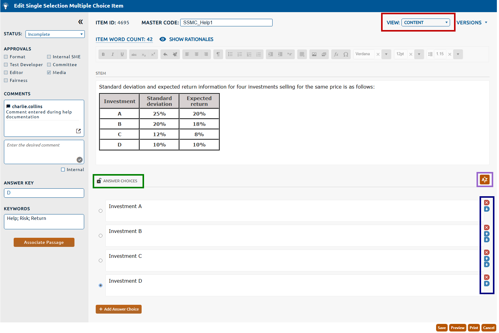Sort answer choices with A-Z icon
499x333 pixels.
pyautogui.click(x=484, y=180)
